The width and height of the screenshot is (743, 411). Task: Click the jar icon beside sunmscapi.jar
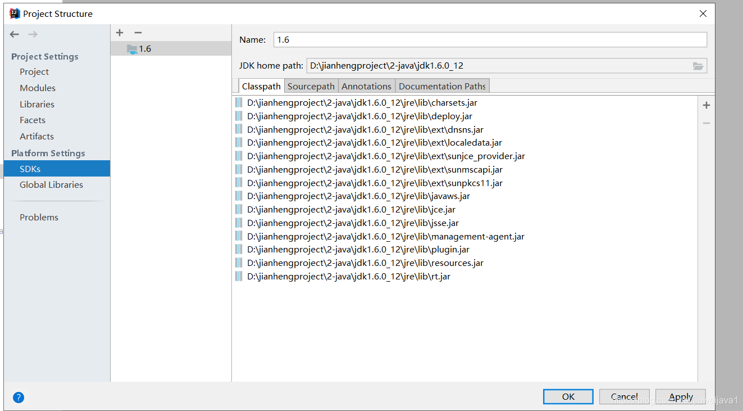coord(239,169)
